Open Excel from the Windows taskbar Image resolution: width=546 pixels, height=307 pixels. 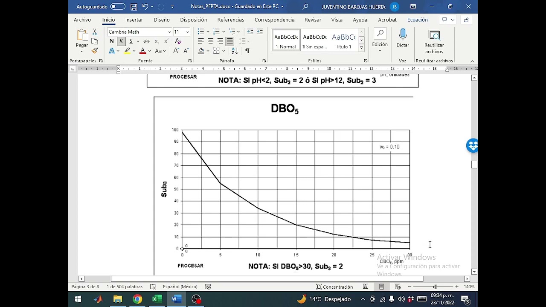[x=157, y=299]
